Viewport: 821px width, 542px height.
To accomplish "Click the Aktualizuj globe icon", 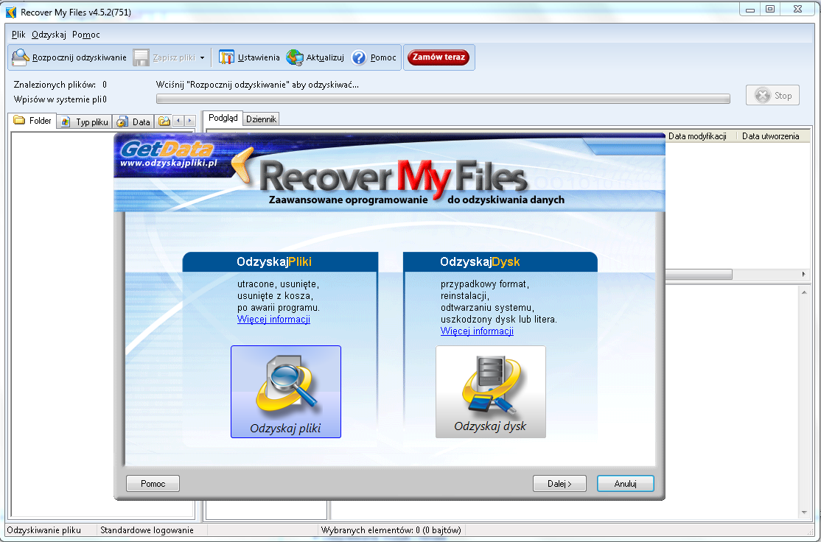I will [295, 57].
